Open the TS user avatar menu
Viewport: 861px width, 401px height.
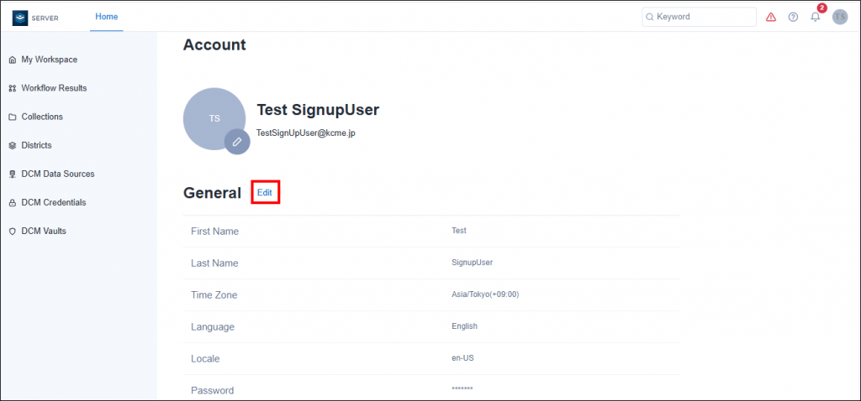pos(840,17)
